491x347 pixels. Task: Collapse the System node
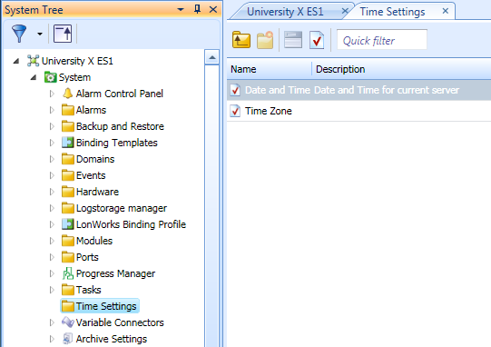click(34, 77)
